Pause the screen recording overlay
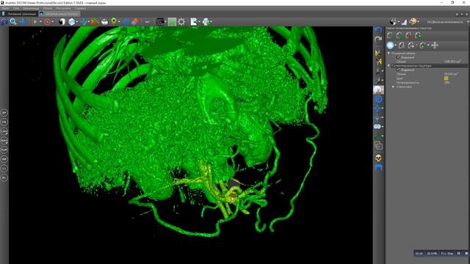 458,254
